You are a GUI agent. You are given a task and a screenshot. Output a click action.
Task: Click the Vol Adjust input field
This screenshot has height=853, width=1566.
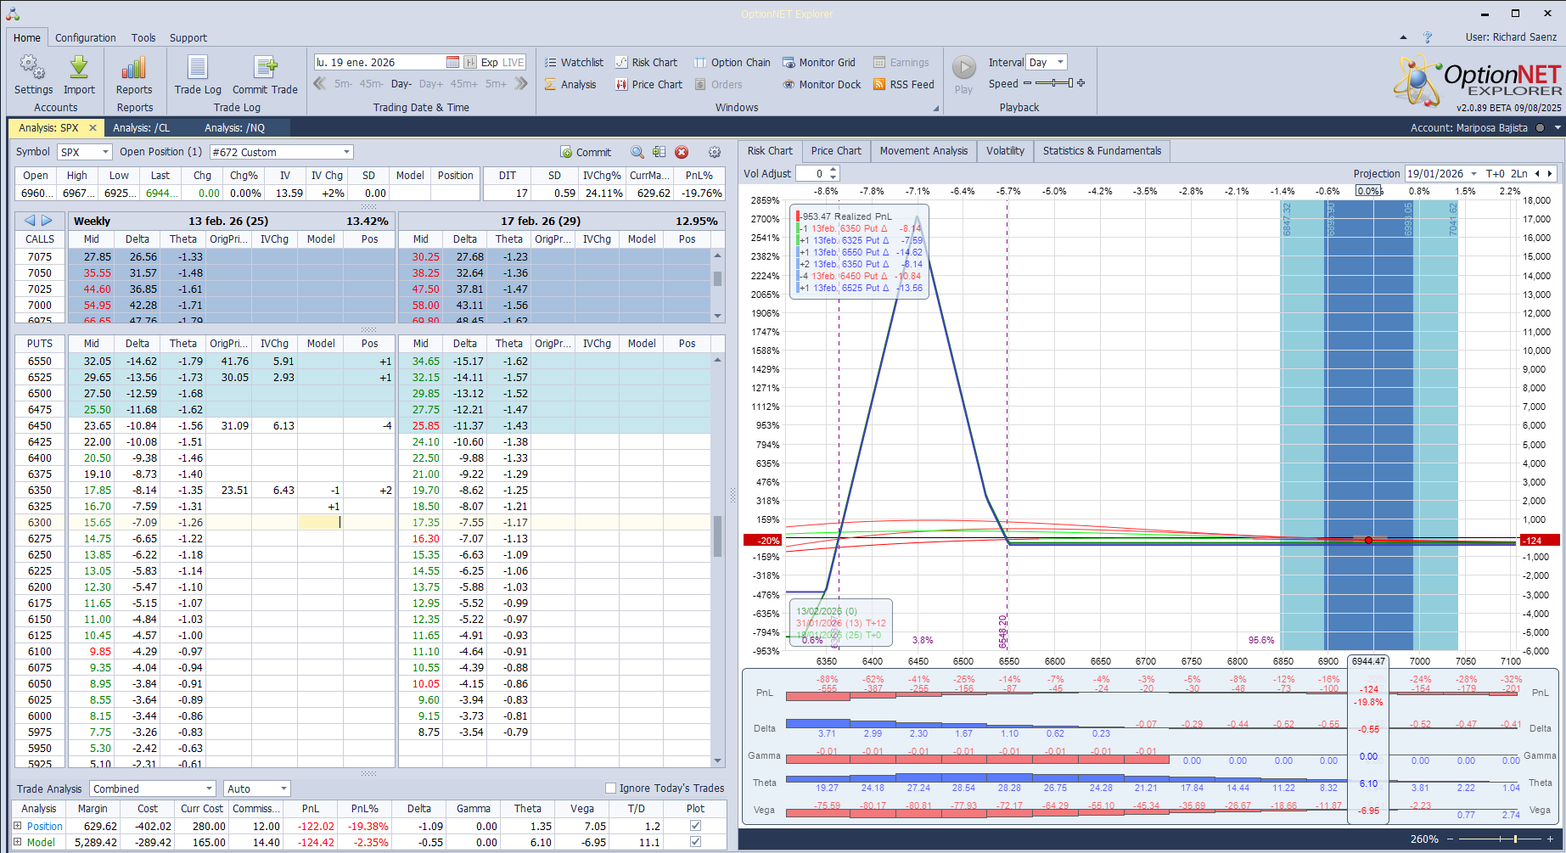811,174
